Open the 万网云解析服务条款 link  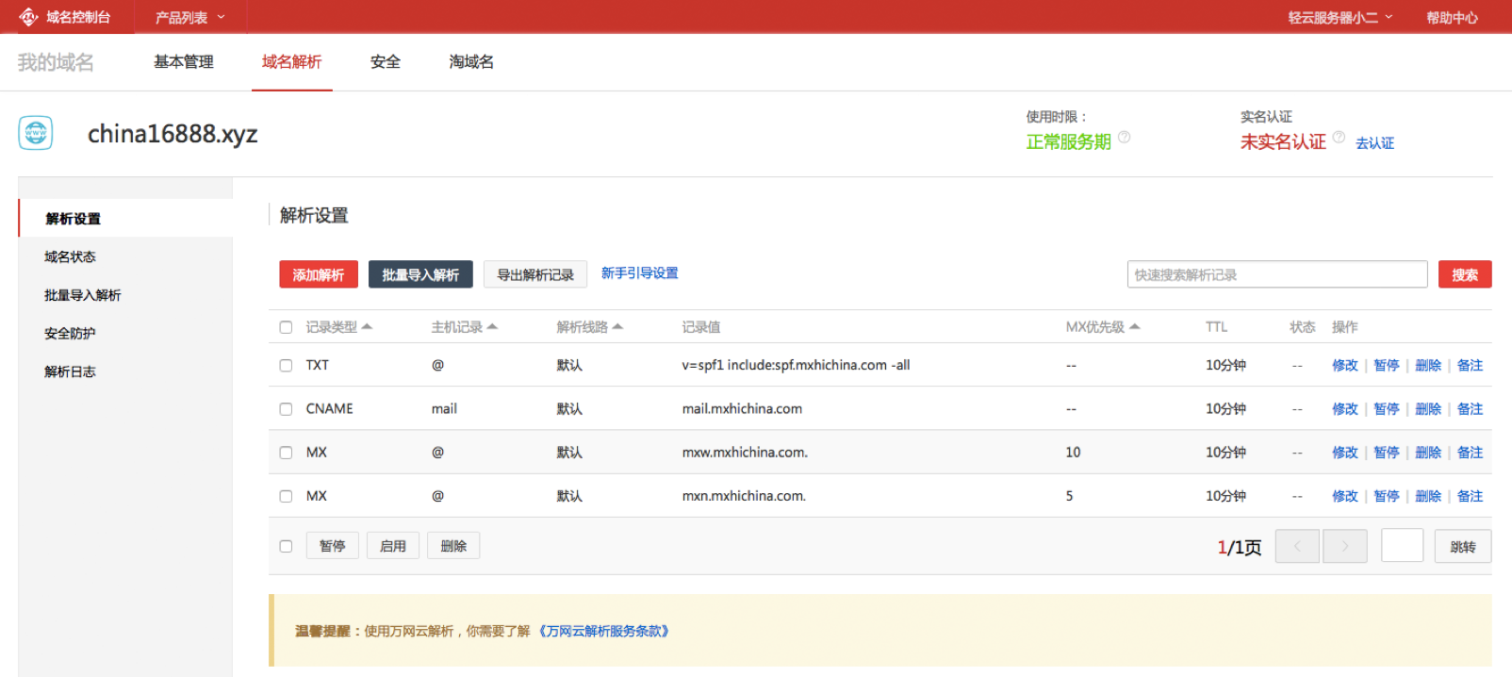pos(603,631)
